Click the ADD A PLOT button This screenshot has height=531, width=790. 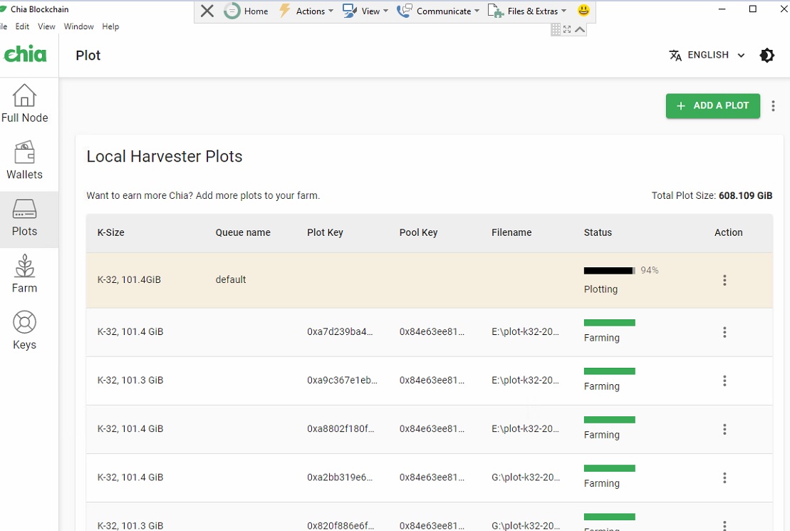tap(713, 106)
